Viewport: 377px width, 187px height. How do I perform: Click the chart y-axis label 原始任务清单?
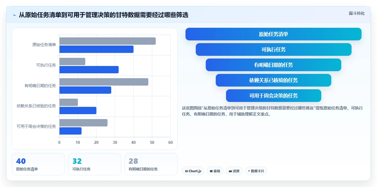44,45
